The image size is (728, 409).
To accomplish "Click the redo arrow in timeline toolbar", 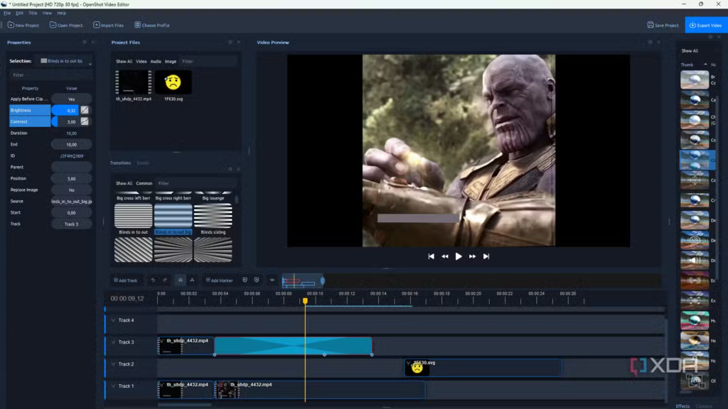I will 165,280.
